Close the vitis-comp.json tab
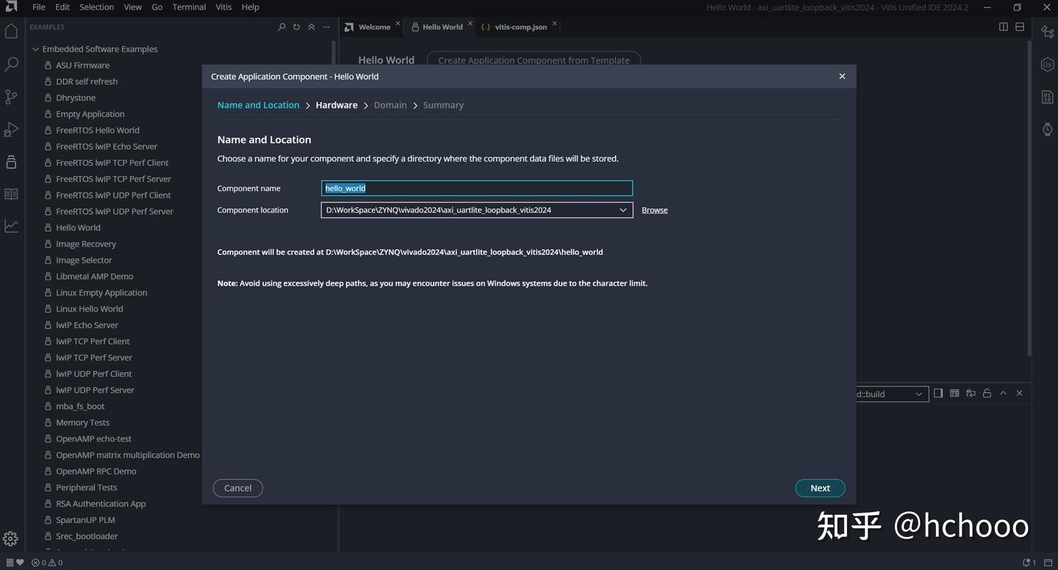Image resolution: width=1058 pixels, height=570 pixels. (555, 24)
